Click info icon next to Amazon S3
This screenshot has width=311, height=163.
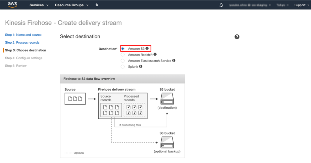point(147,49)
